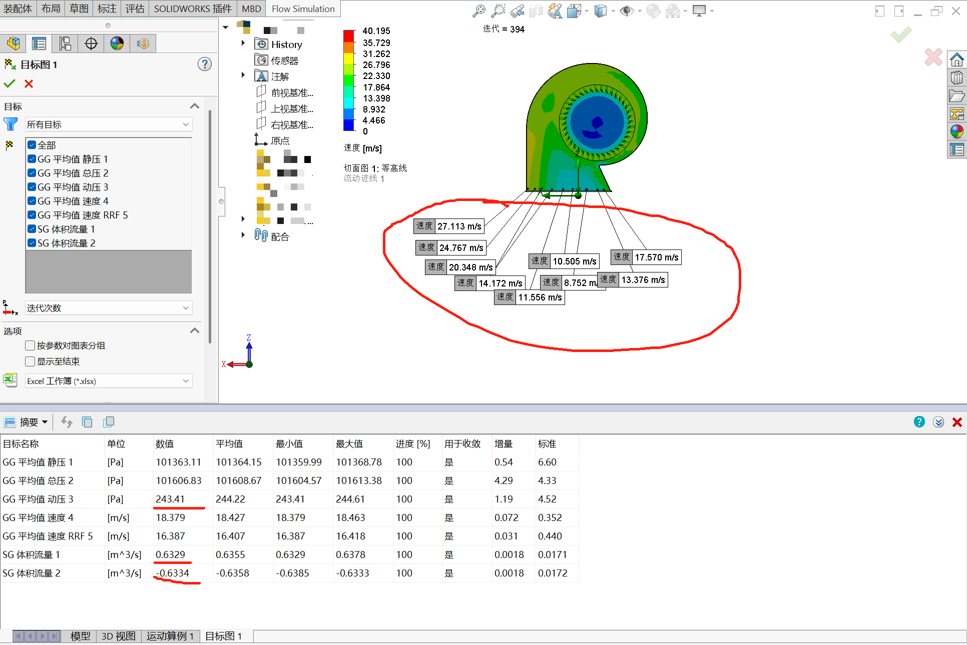967x645 pixels.
Task: Uncheck the 全部 goals checkbox
Action: pyautogui.click(x=32, y=145)
